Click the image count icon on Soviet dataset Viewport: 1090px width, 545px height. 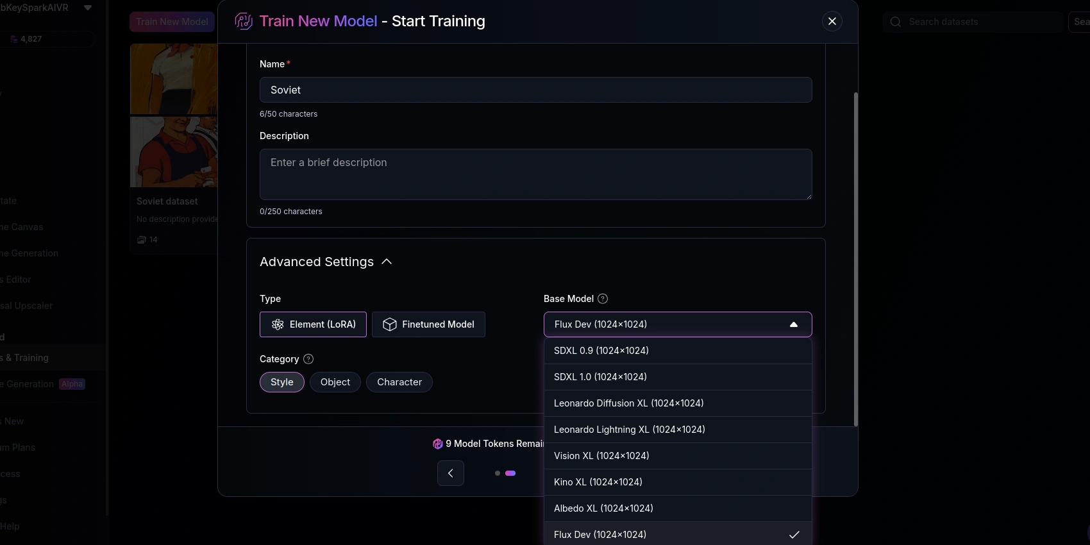click(142, 240)
